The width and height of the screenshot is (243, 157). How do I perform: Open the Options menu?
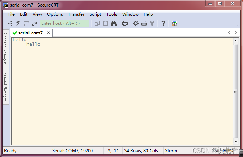coord(55,14)
